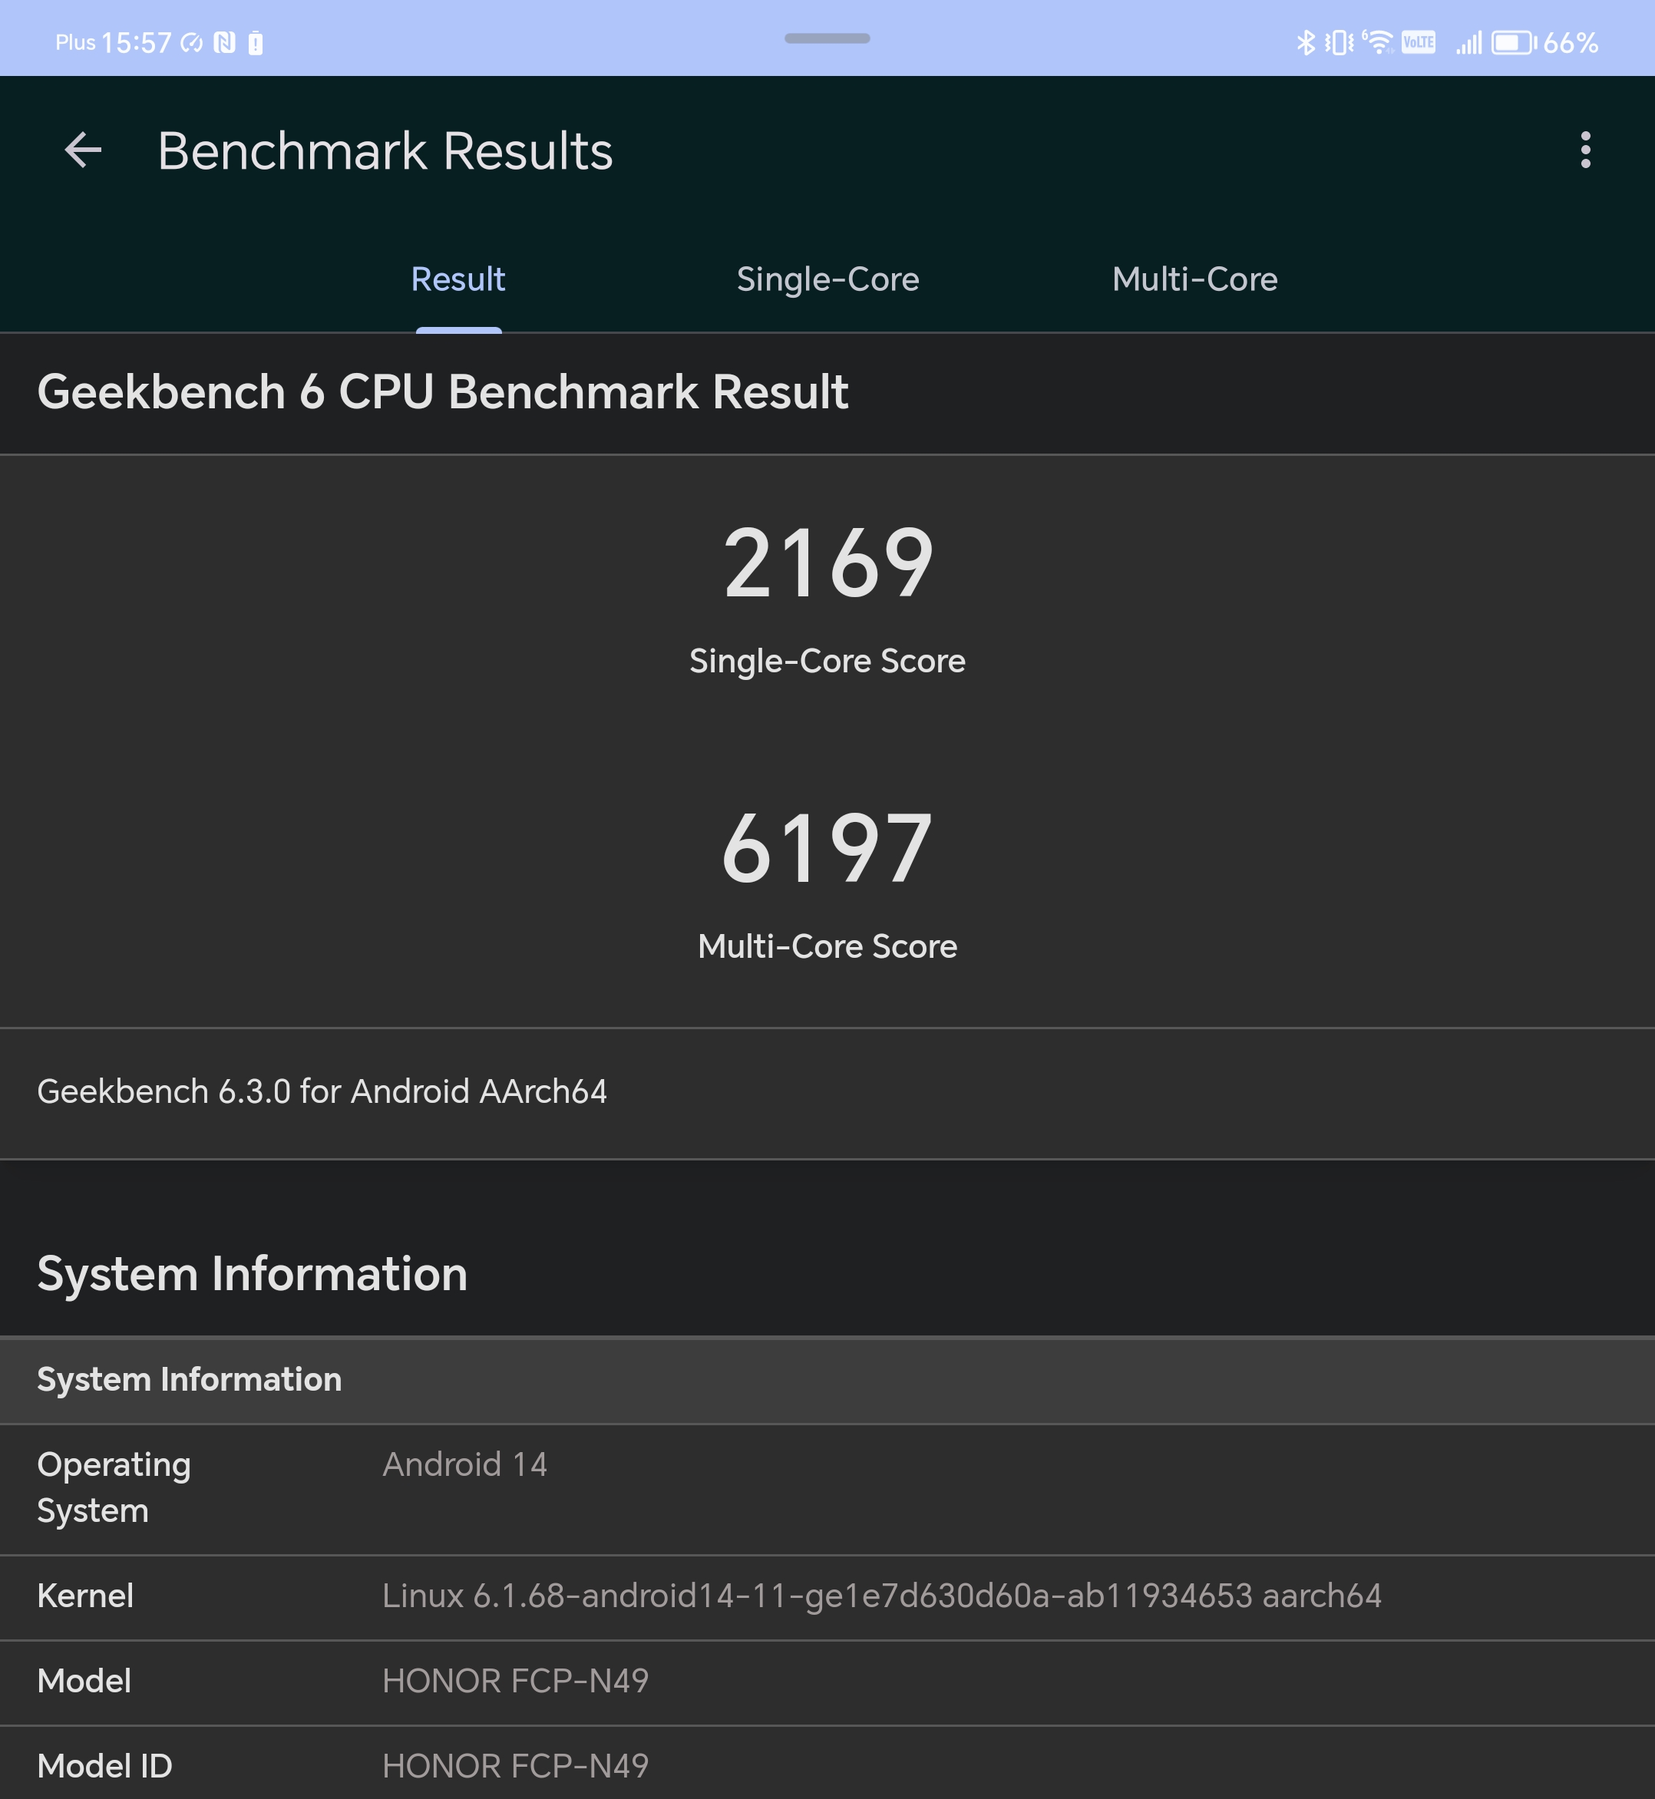Tap the NFC icon in status bar
Screen dimensions: 1655x1799
click(225, 42)
